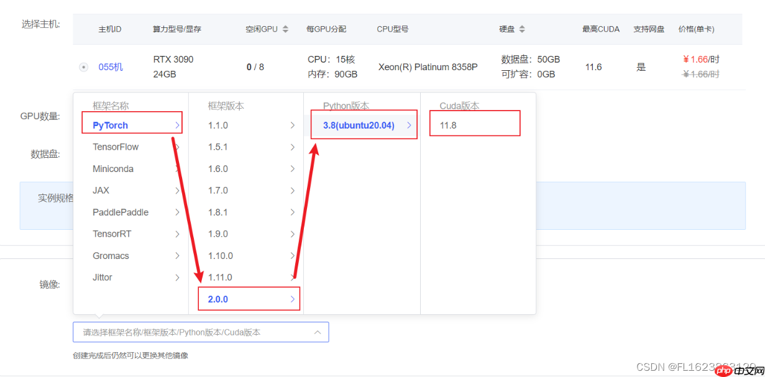Sort hosts by 硬盘 column
Screen dimensions: 765x377
522,28
